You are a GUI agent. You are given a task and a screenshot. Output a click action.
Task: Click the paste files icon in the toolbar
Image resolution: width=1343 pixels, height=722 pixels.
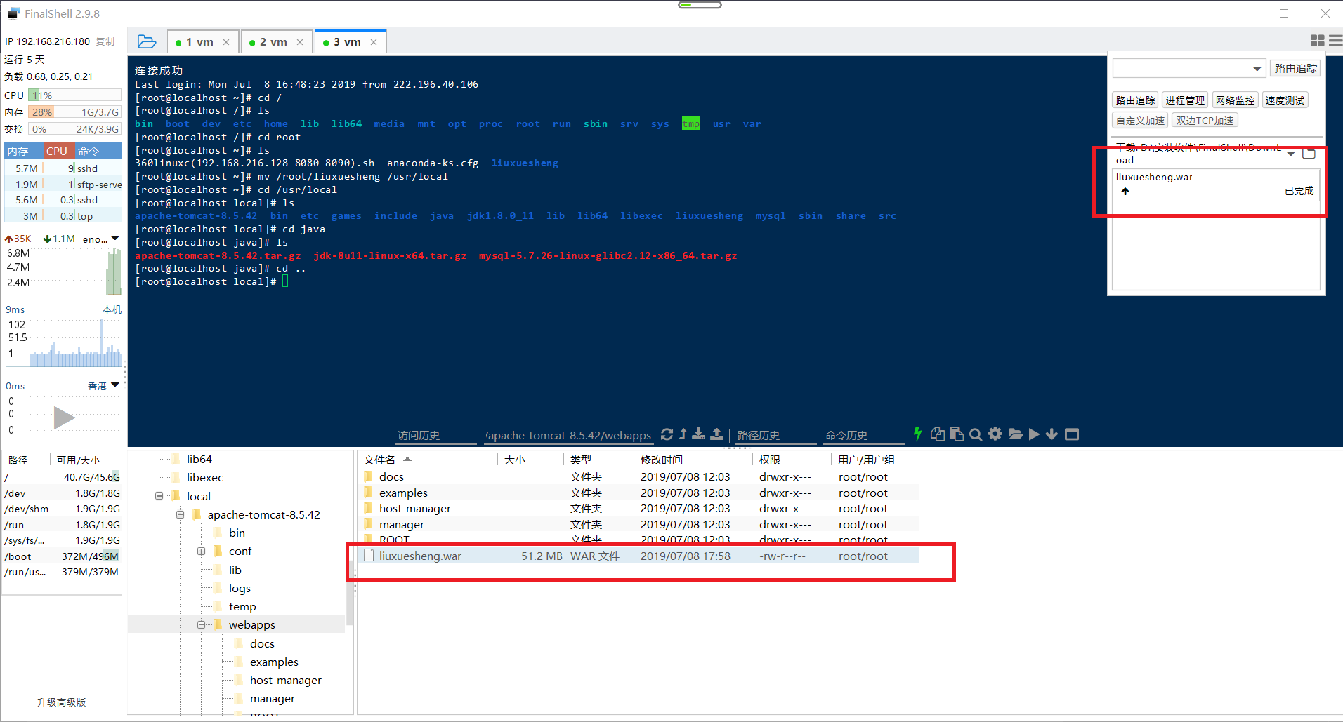pos(956,434)
